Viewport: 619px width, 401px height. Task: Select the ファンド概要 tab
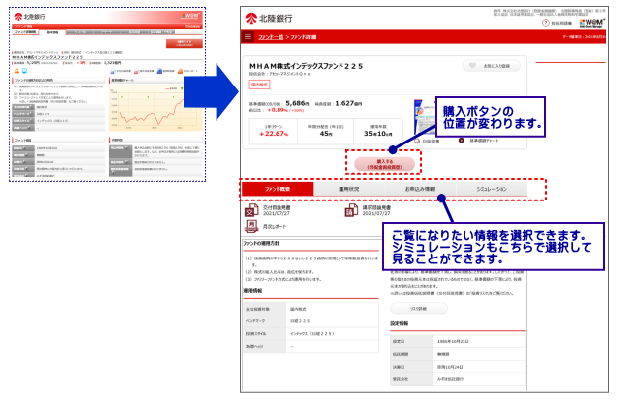tap(278, 189)
